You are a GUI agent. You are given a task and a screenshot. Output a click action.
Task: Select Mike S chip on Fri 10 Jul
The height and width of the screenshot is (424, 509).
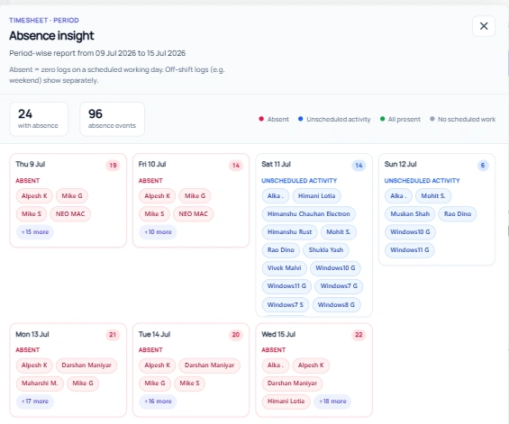click(155, 214)
